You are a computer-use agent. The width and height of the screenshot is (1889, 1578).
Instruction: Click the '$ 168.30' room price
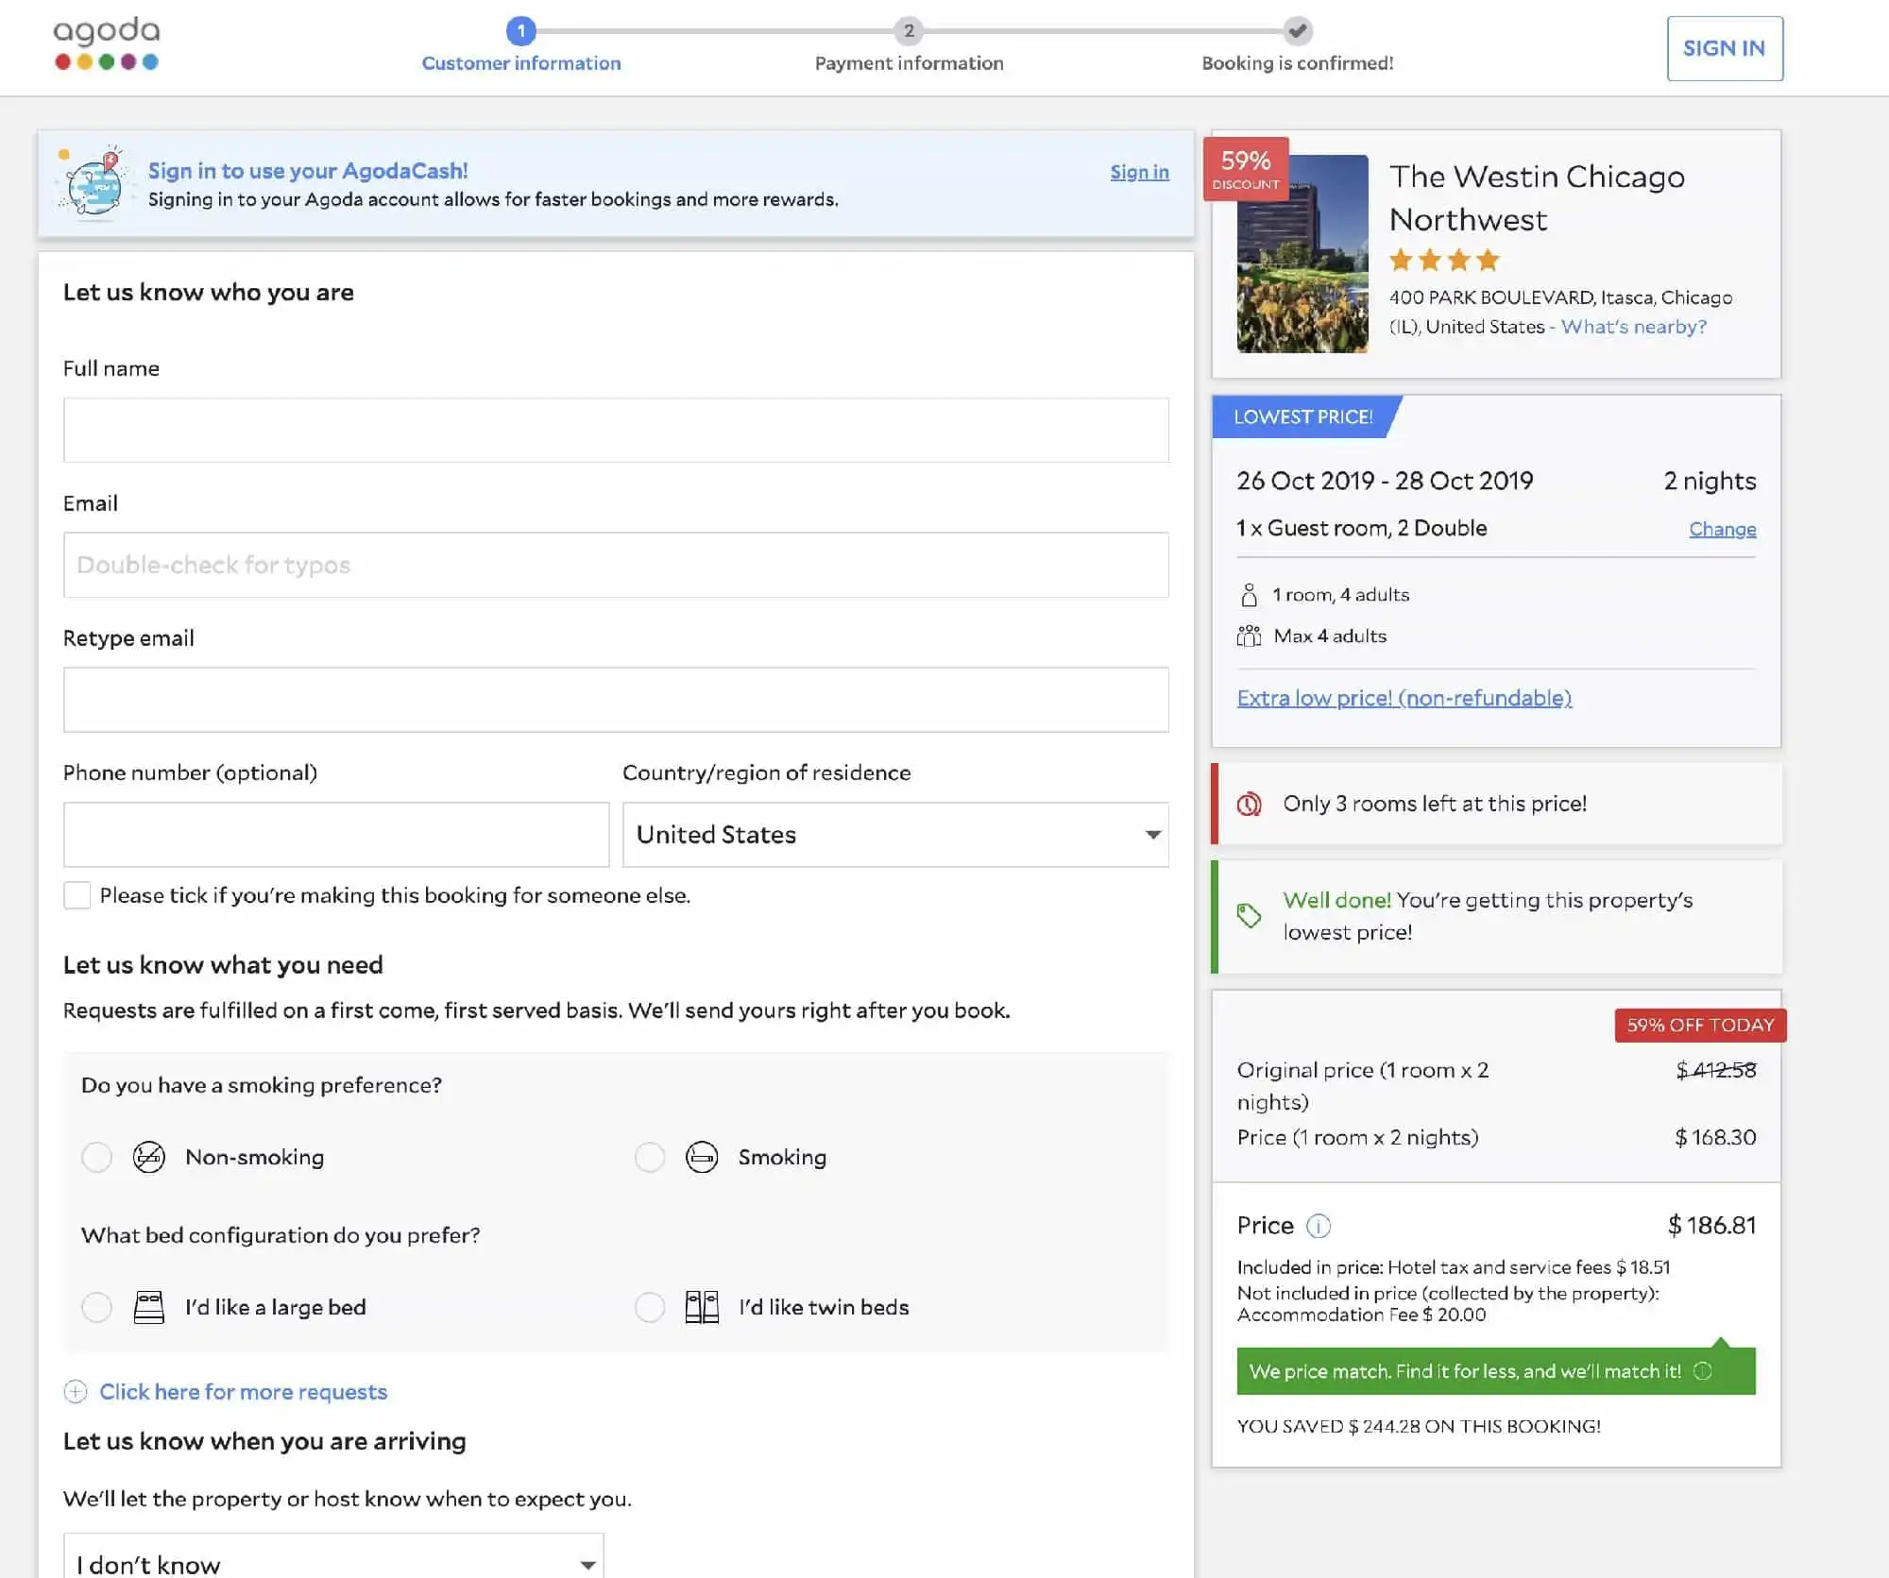click(1715, 1137)
